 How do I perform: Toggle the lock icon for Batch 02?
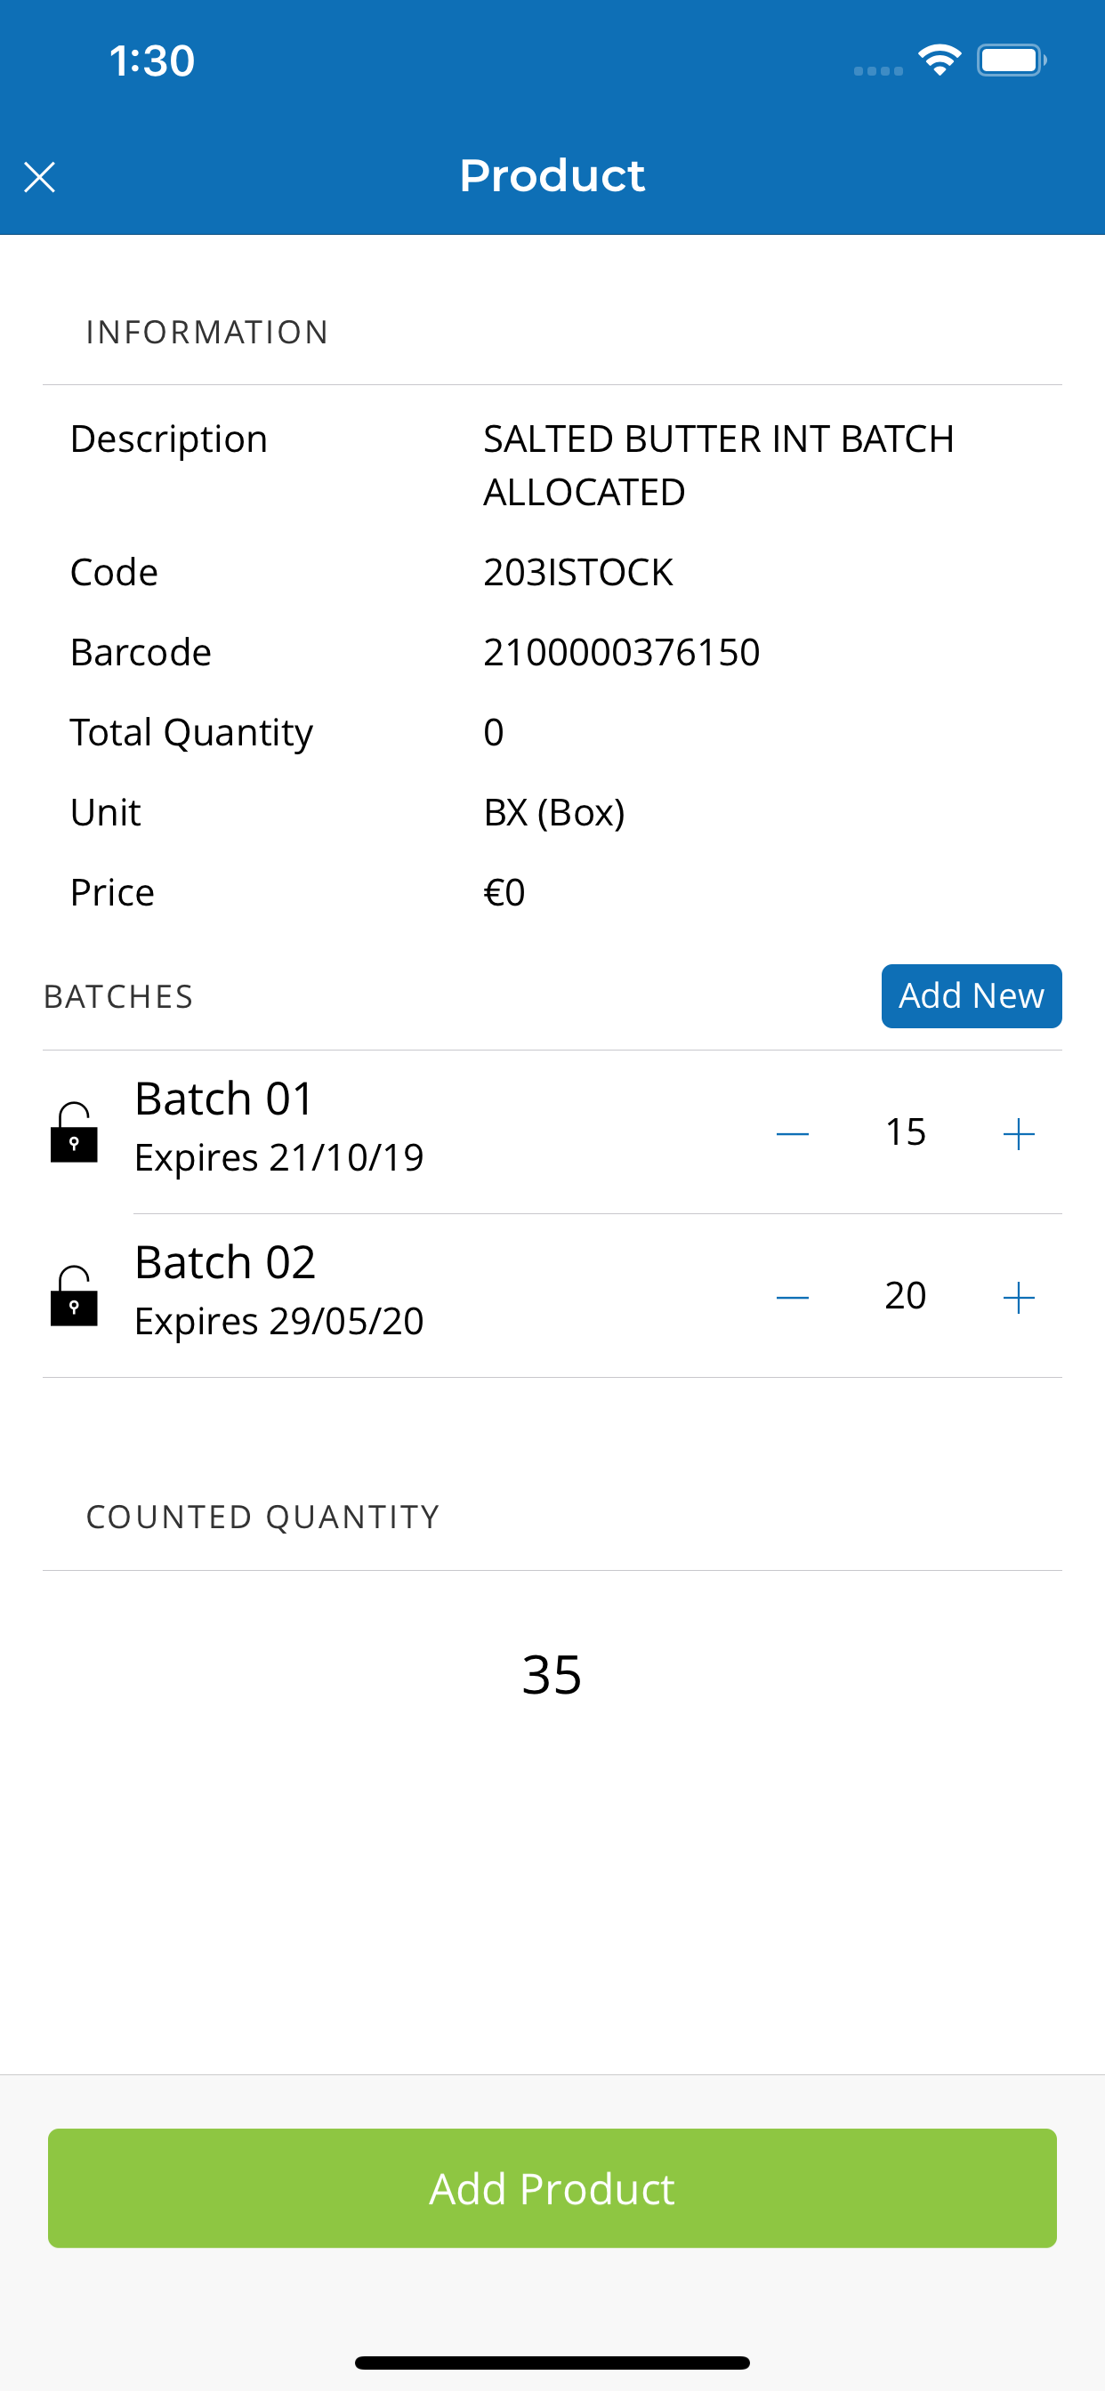tap(74, 1295)
